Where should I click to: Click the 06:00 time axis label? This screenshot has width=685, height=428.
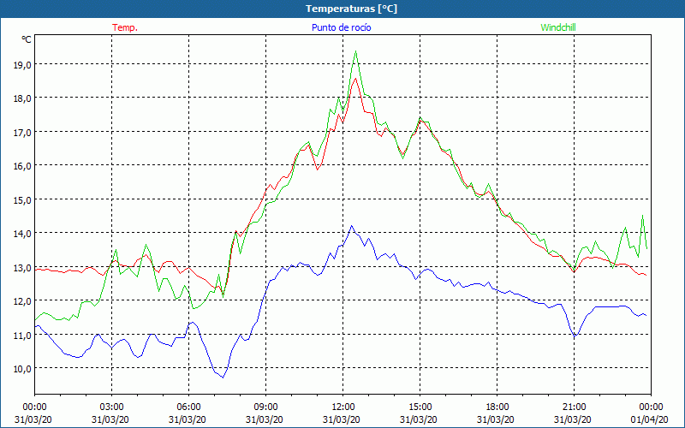pos(188,407)
